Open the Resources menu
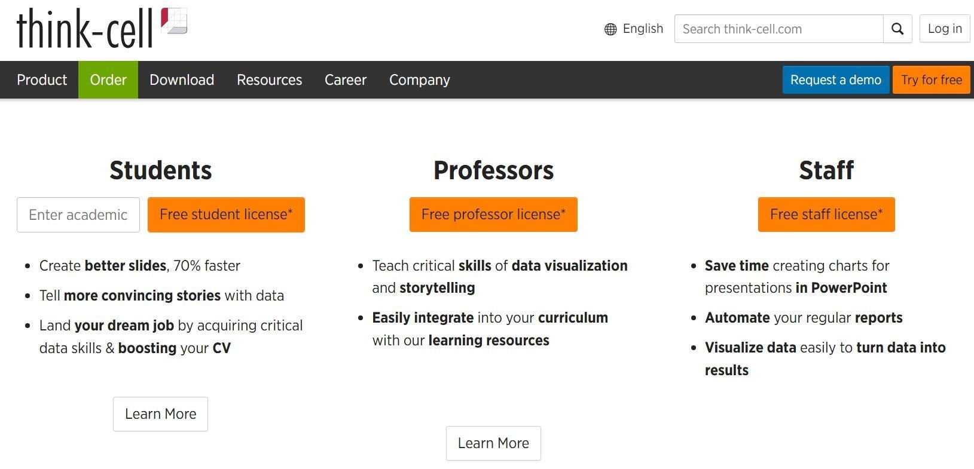974x469 pixels. tap(269, 79)
